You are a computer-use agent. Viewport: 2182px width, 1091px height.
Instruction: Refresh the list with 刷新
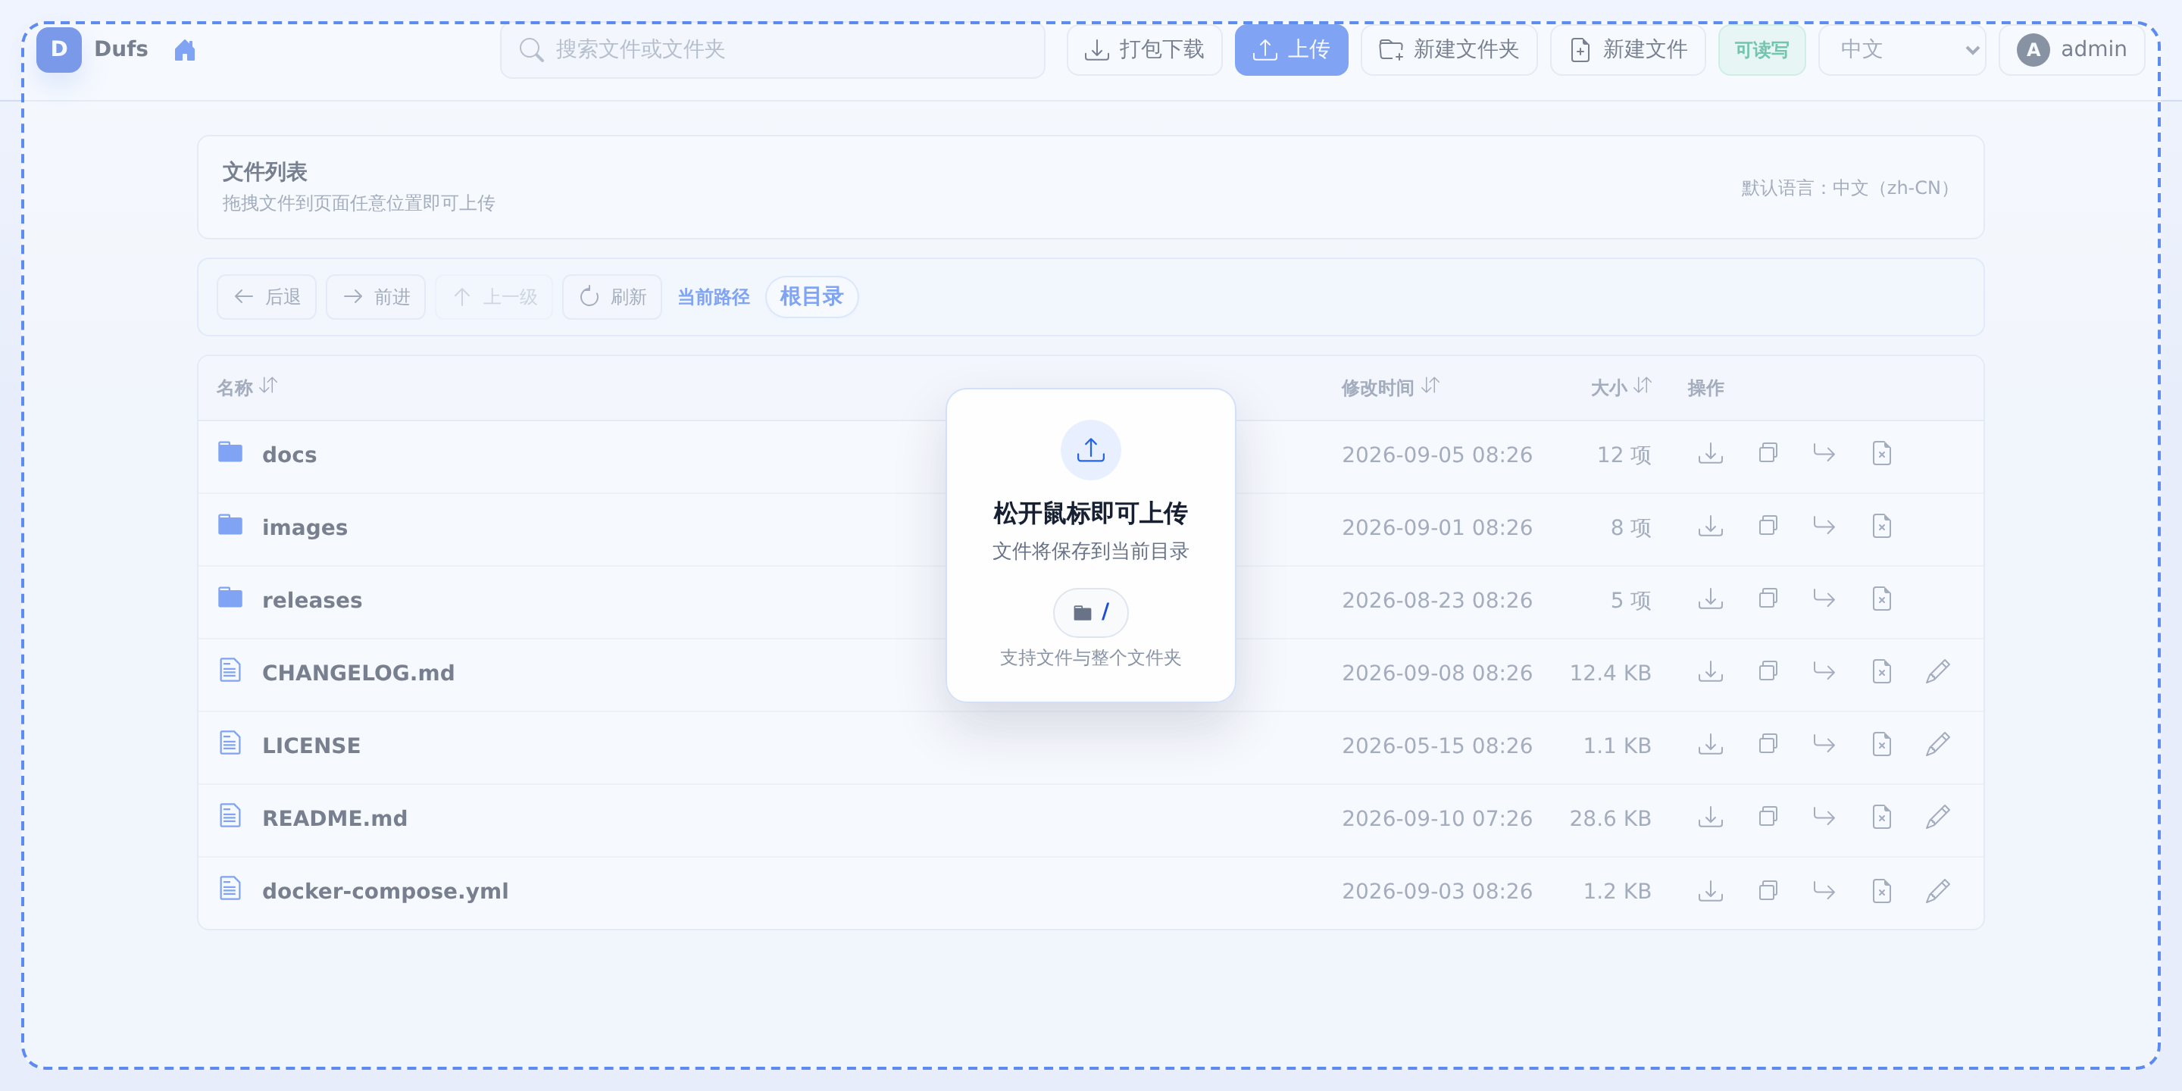(x=611, y=296)
